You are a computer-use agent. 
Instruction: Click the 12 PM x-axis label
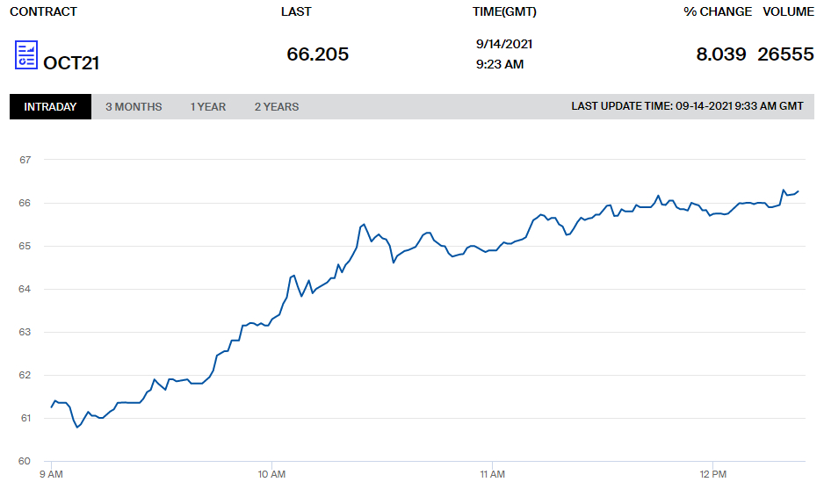click(x=713, y=474)
